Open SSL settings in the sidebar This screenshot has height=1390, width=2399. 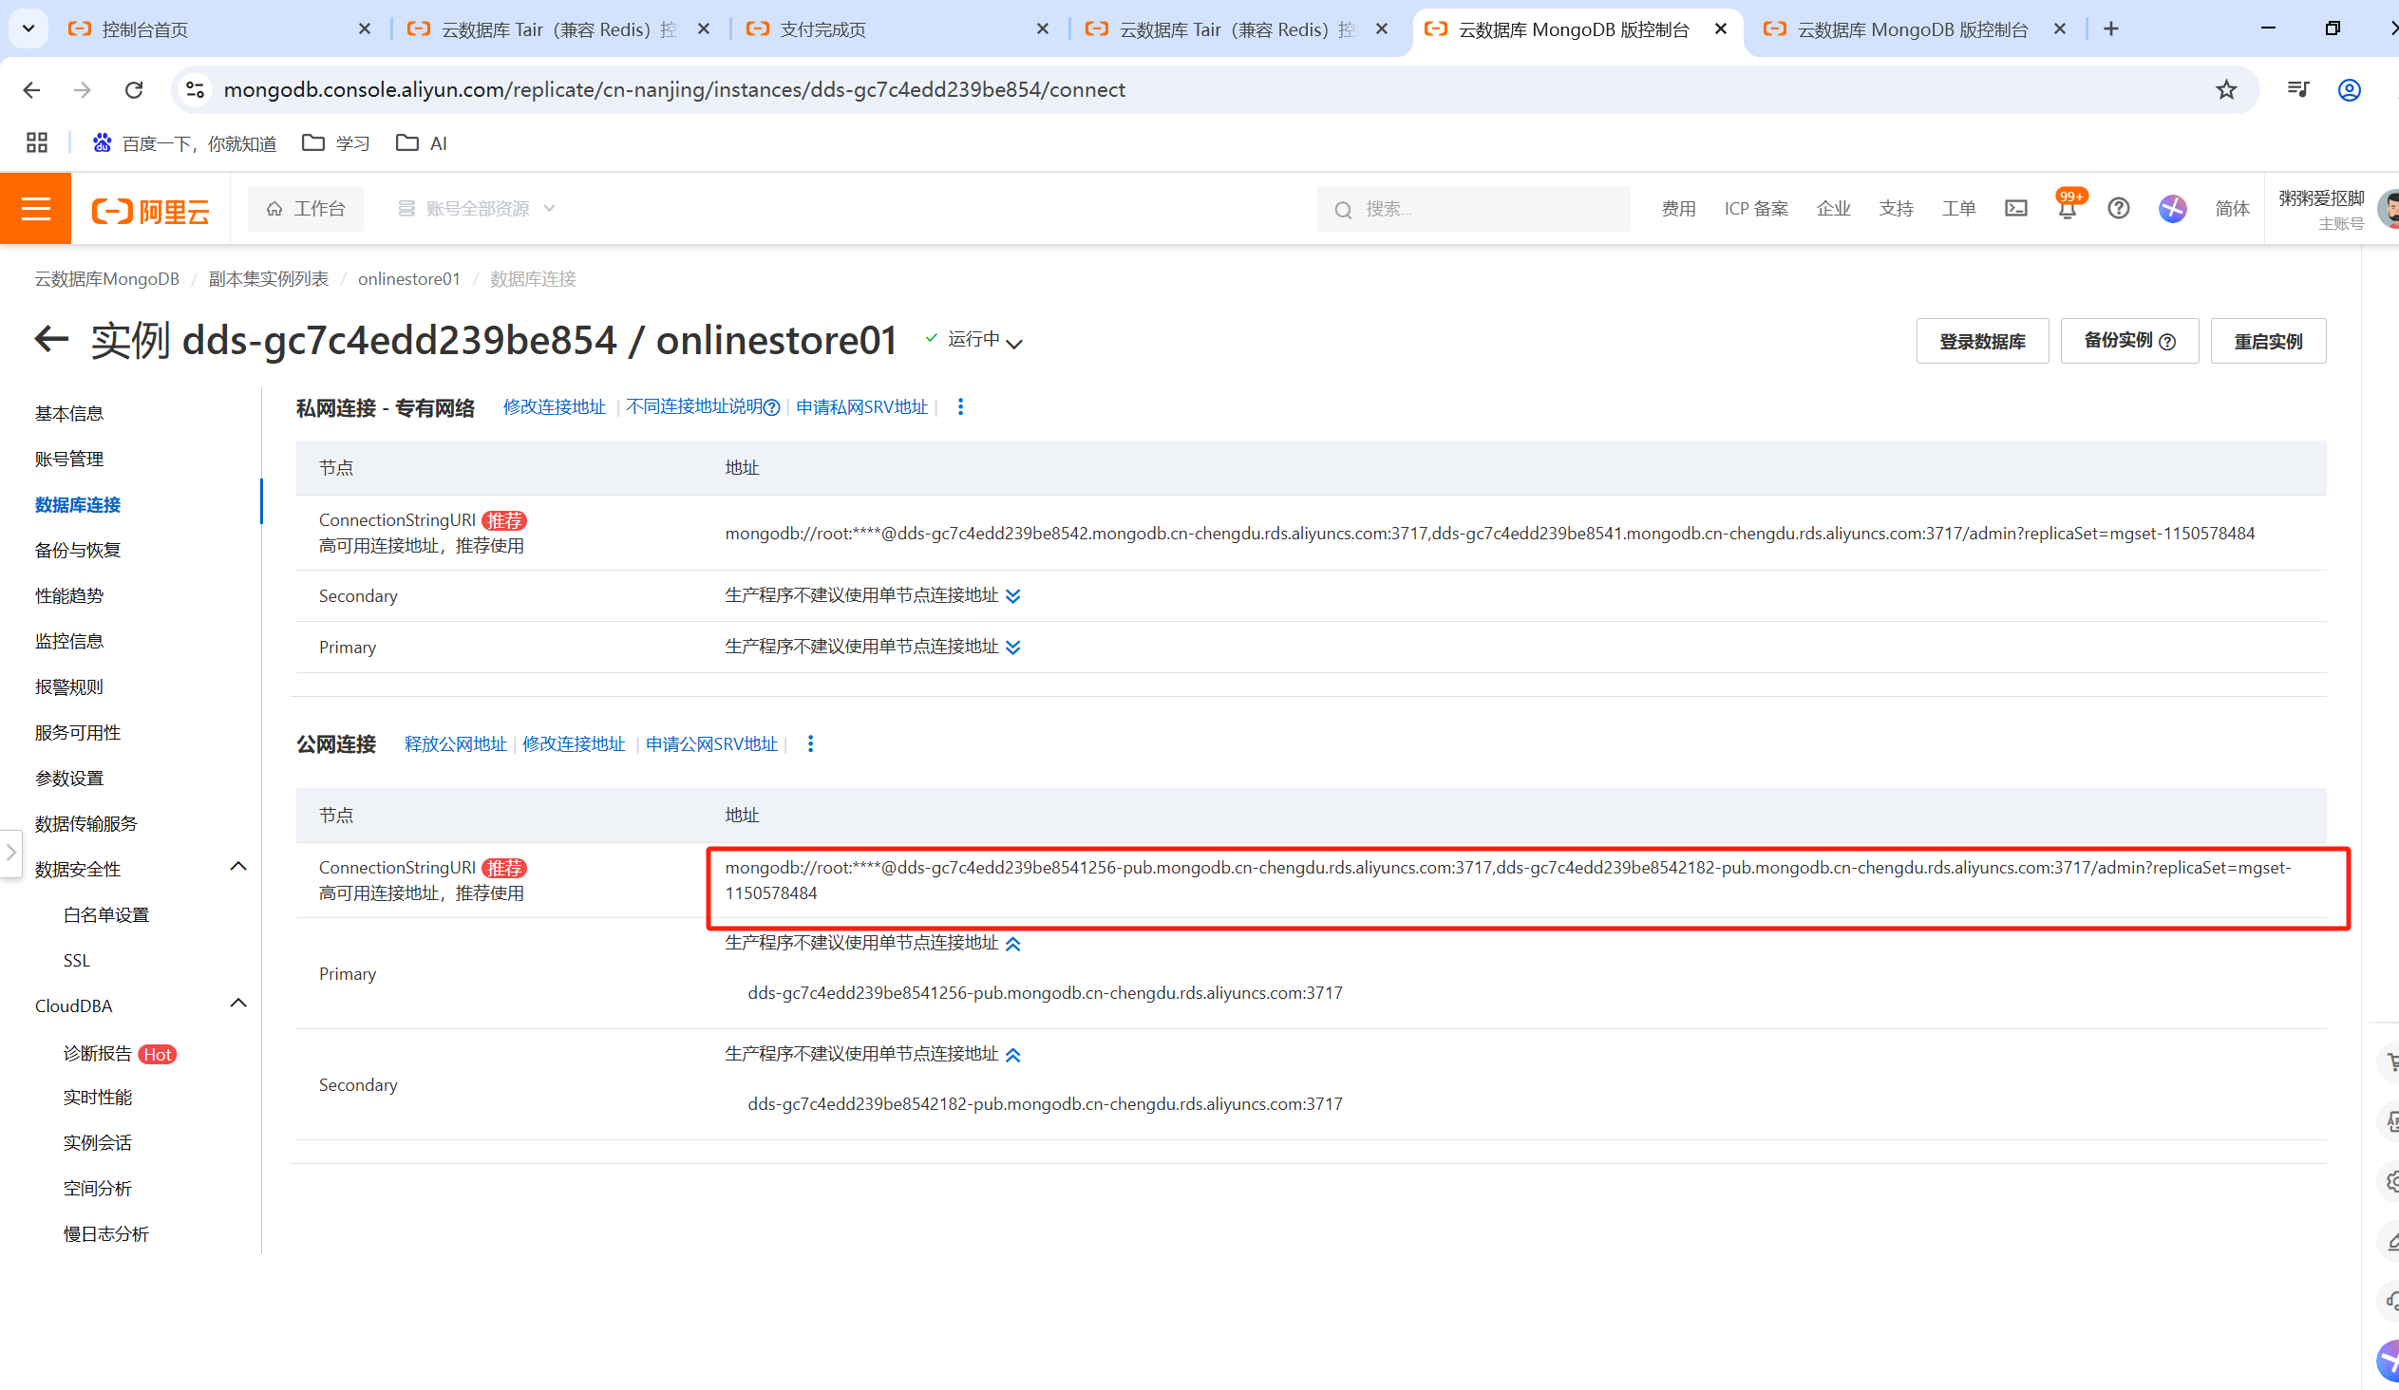click(77, 961)
